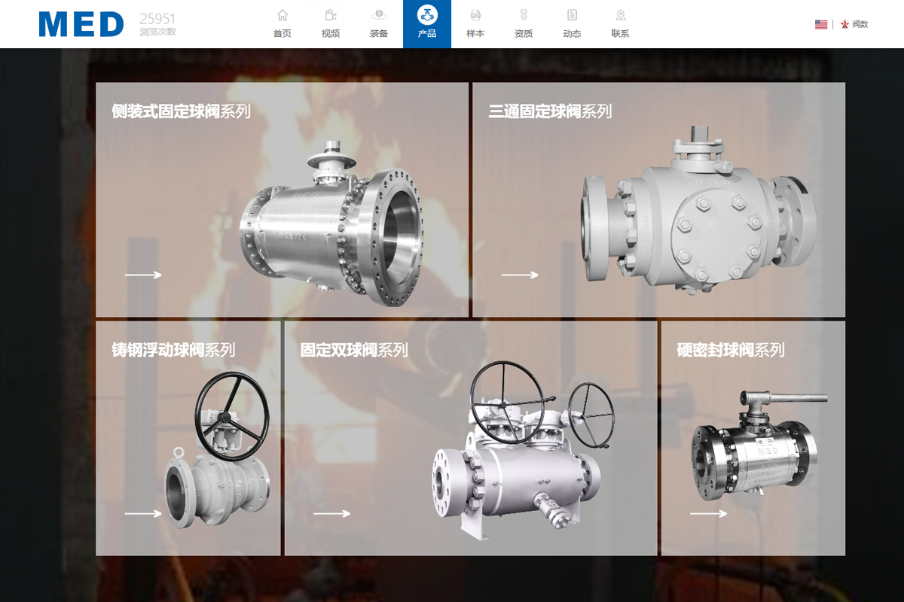Select the 装备 equipment icon
The width and height of the screenshot is (904, 602).
(x=379, y=15)
